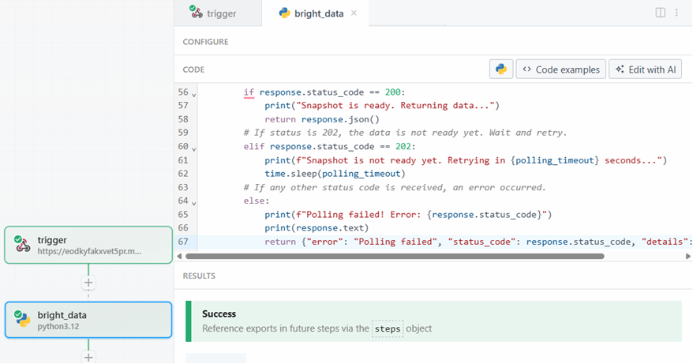Screen dimensions: 693x364
Task: Add a step below bright_data
Action: [x=88, y=358]
